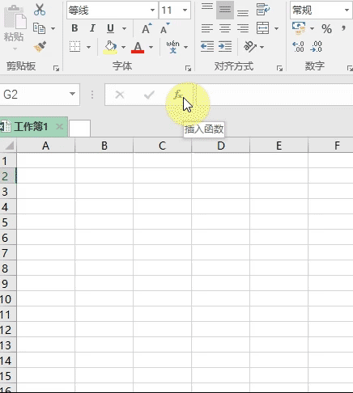The width and height of the screenshot is (353, 393).
Task: Apply cell borders icon
Action: point(74,47)
